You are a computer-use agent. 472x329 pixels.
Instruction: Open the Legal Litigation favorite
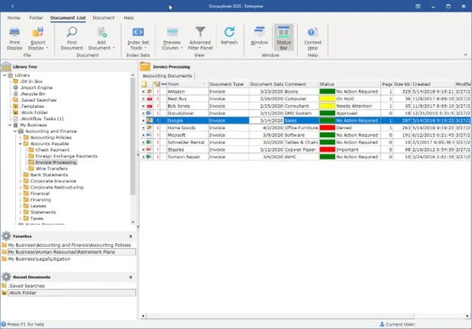point(39,259)
